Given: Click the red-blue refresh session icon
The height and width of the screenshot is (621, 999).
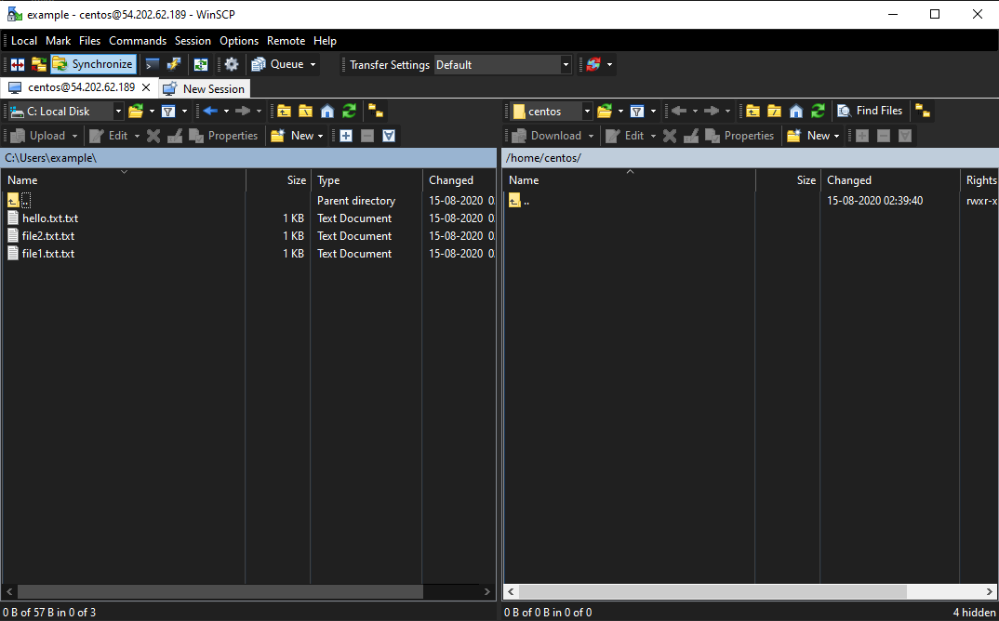Looking at the screenshot, I should point(593,64).
